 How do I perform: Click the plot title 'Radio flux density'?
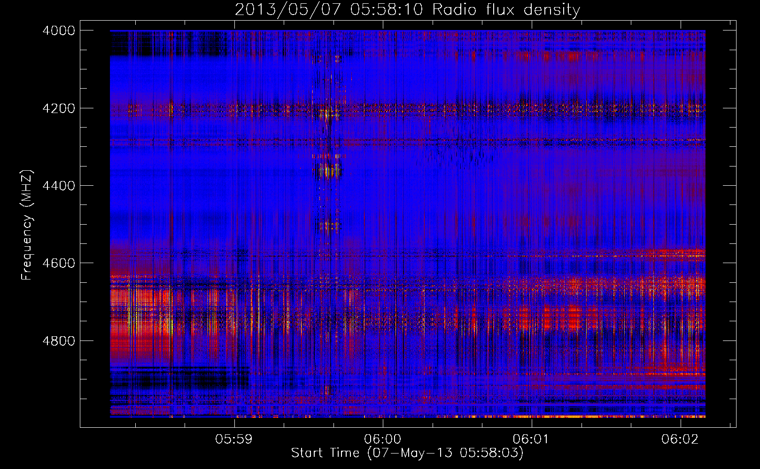pyautogui.click(x=506, y=10)
